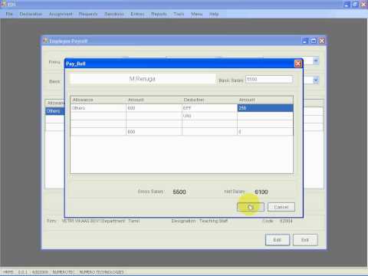
Task: Open the Requests menu
Action: pyautogui.click(x=88, y=14)
